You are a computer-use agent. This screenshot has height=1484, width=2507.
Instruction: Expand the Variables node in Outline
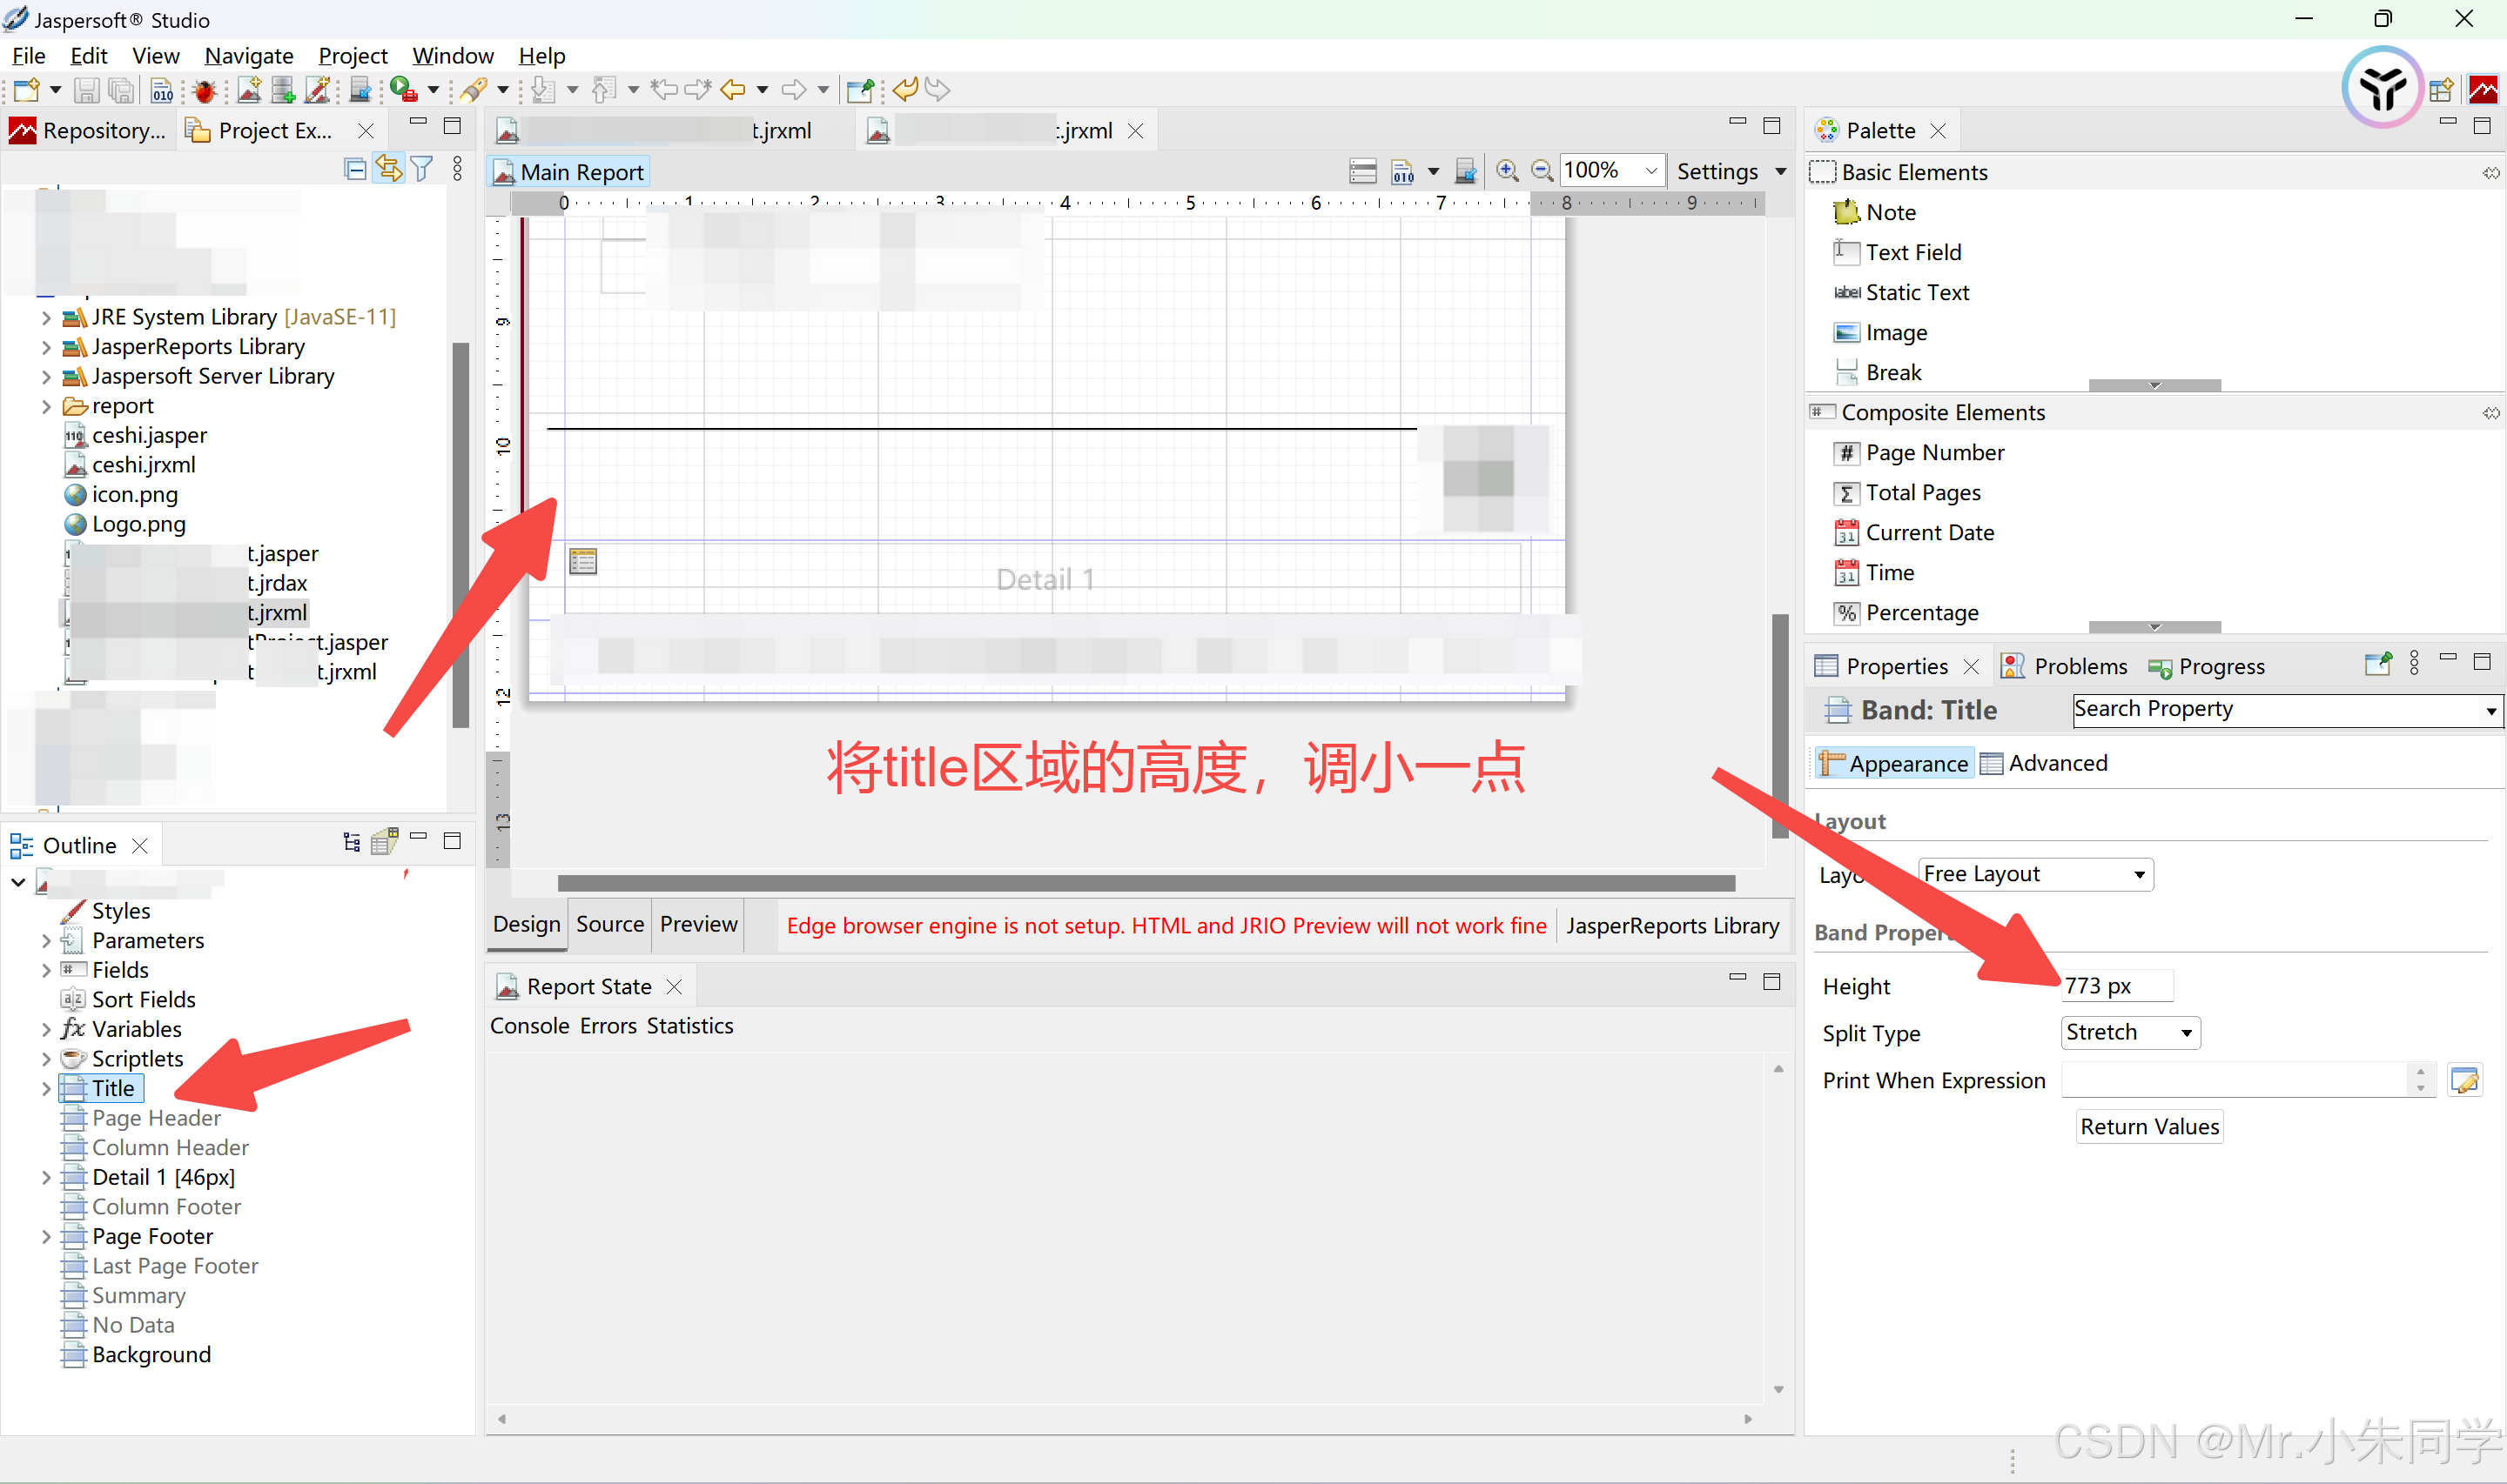coord(46,1028)
